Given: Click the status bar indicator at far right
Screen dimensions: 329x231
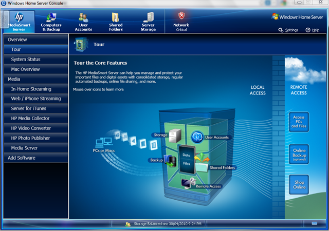Looking at the screenshot, I should tap(314, 223).
